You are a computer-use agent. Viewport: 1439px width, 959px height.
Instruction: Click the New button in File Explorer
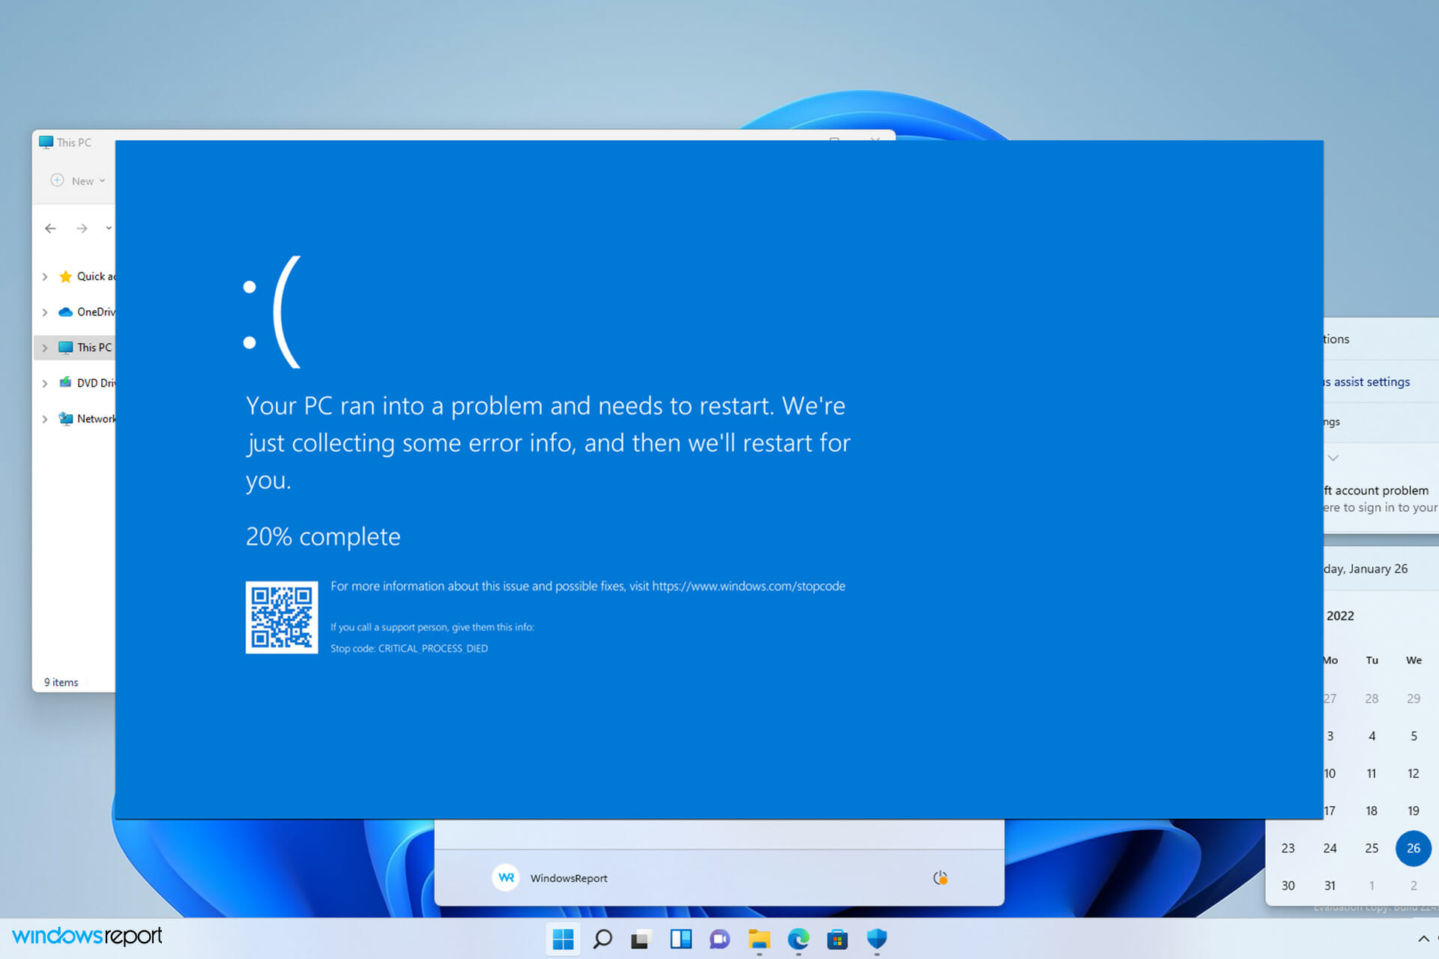point(78,181)
